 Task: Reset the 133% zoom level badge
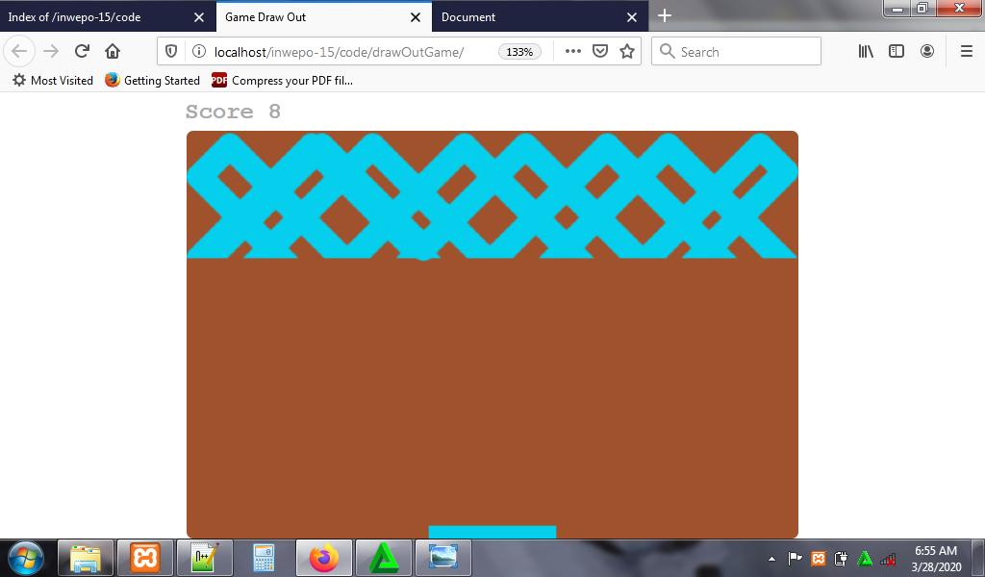pos(519,52)
